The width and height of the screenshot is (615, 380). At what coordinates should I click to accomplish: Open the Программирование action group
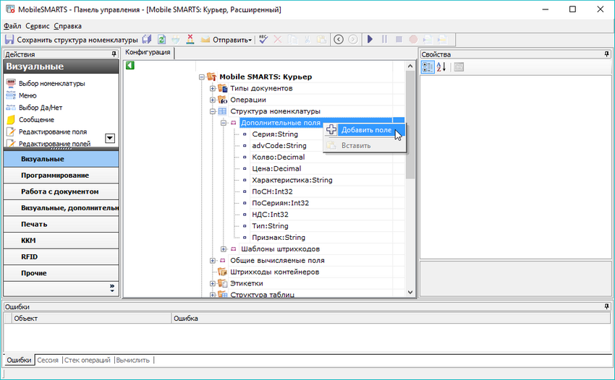[x=61, y=176]
